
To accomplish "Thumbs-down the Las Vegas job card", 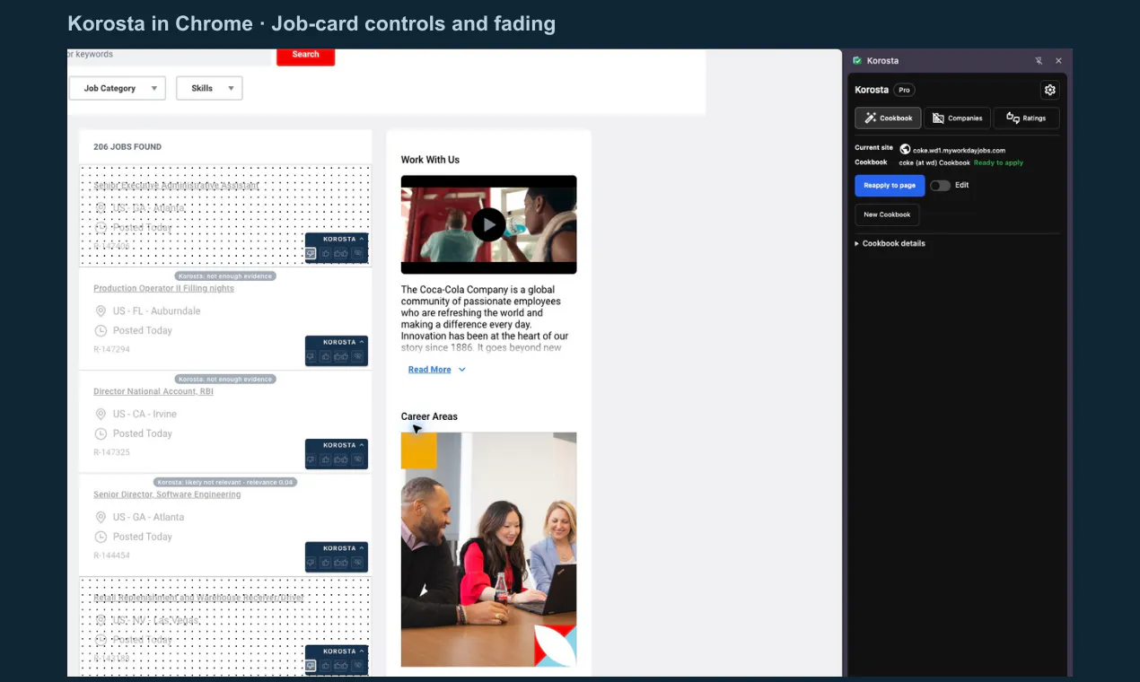I will (x=311, y=666).
